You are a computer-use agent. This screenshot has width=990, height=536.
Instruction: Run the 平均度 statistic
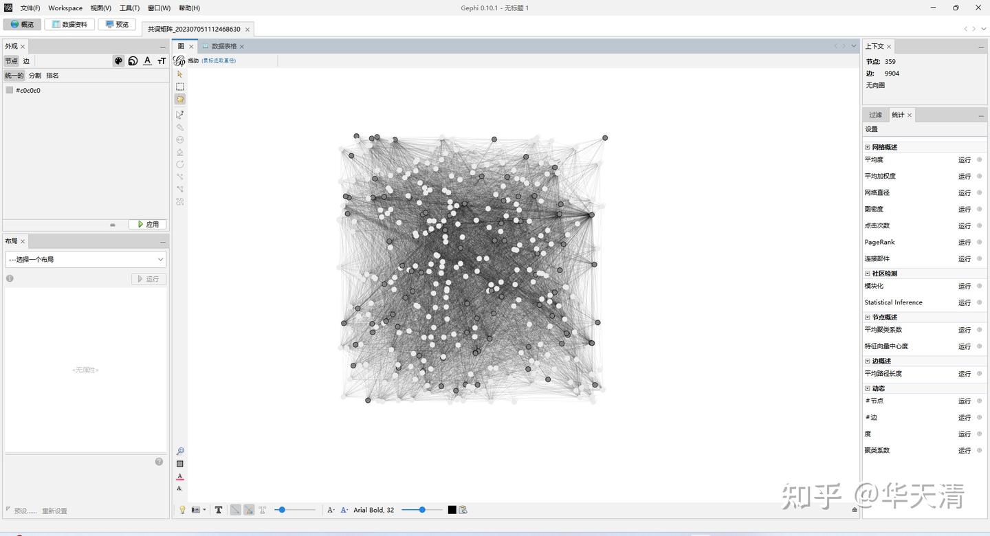point(965,159)
